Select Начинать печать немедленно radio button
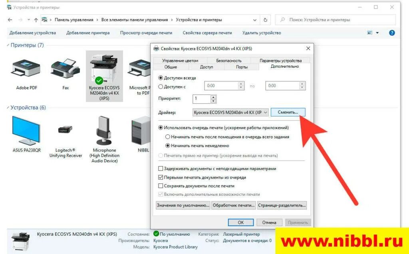The height and width of the screenshot is (254, 409). pos(168,146)
